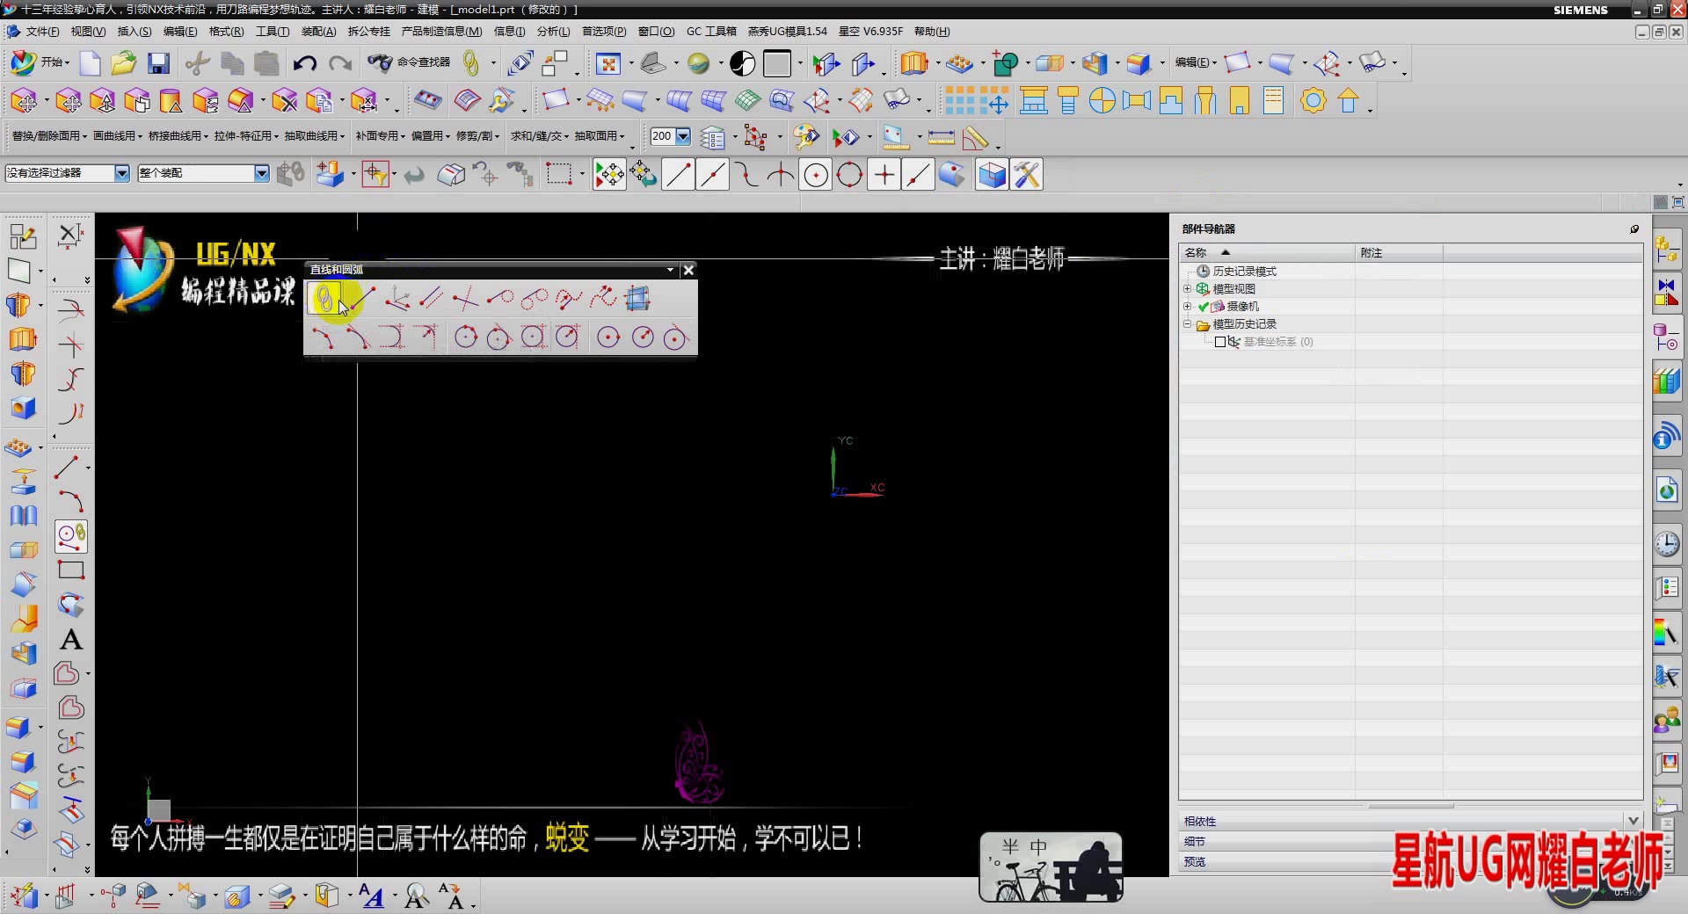Click the 名称 column header
This screenshot has height=914, width=1688.
[x=1196, y=253]
